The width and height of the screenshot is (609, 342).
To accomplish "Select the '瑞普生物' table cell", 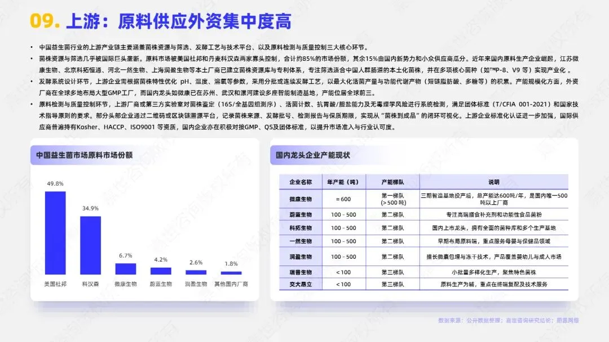I will pyautogui.click(x=301, y=272).
